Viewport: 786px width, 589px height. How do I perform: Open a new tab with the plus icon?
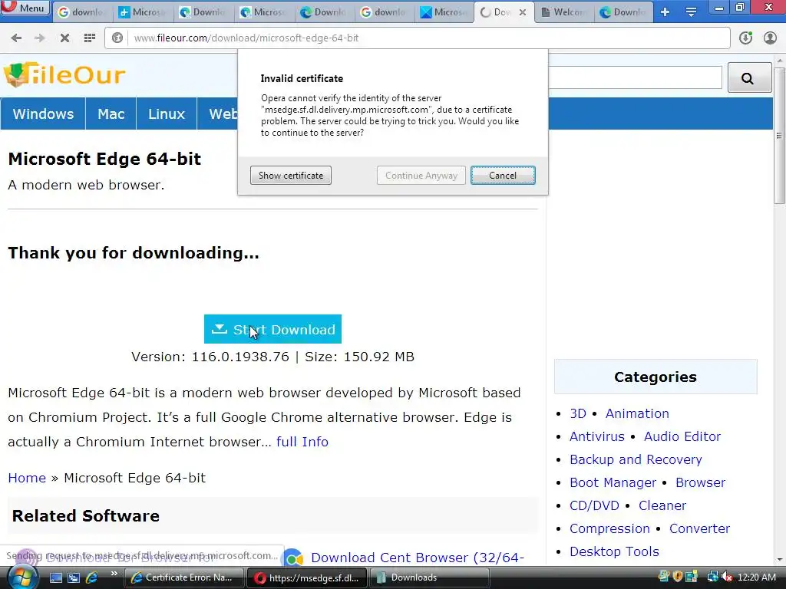[x=665, y=12]
